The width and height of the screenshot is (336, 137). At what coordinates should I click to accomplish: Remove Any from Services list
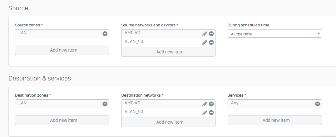[x=317, y=104]
